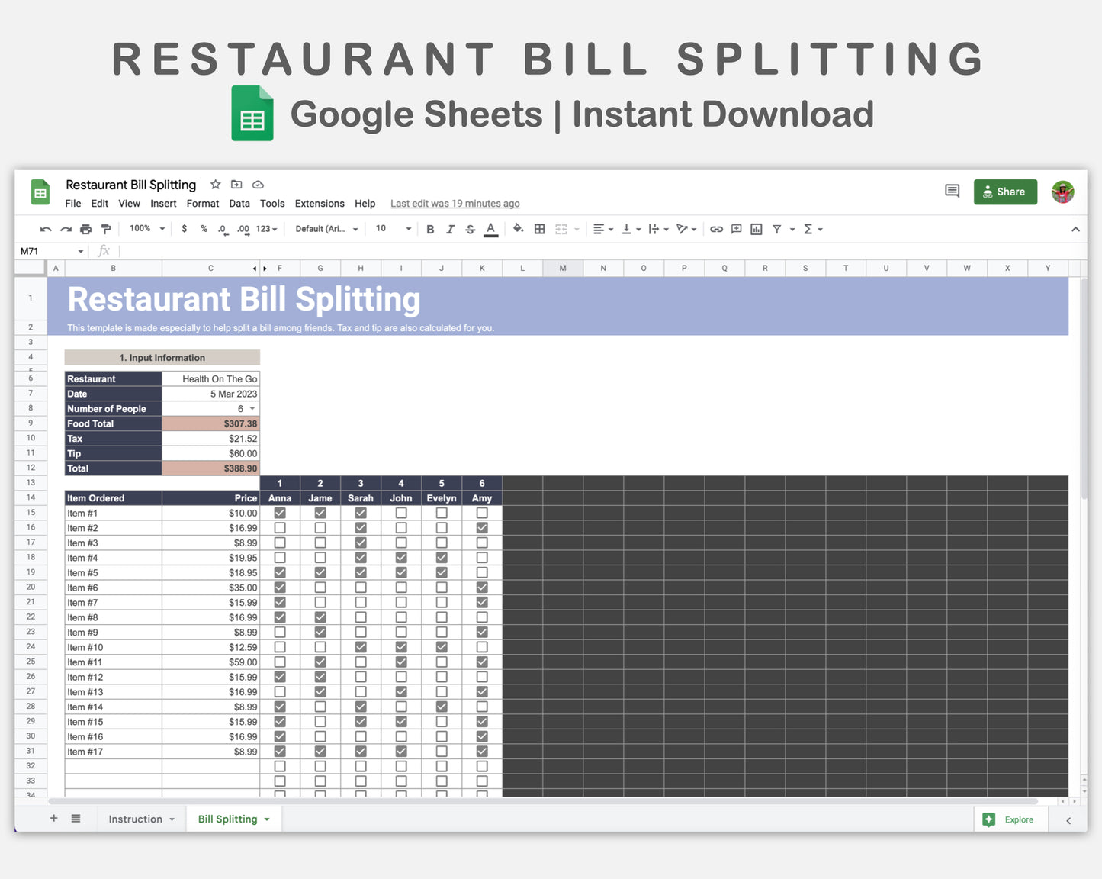Open the text color picker
The height and width of the screenshot is (879, 1102).
(x=491, y=229)
